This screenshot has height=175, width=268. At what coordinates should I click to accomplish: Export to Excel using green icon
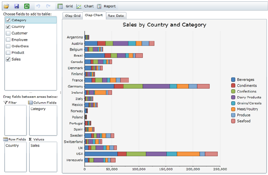27,6
